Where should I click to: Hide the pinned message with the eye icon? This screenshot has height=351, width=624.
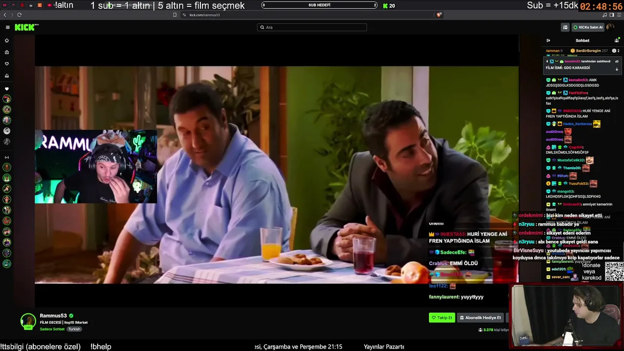617,61
